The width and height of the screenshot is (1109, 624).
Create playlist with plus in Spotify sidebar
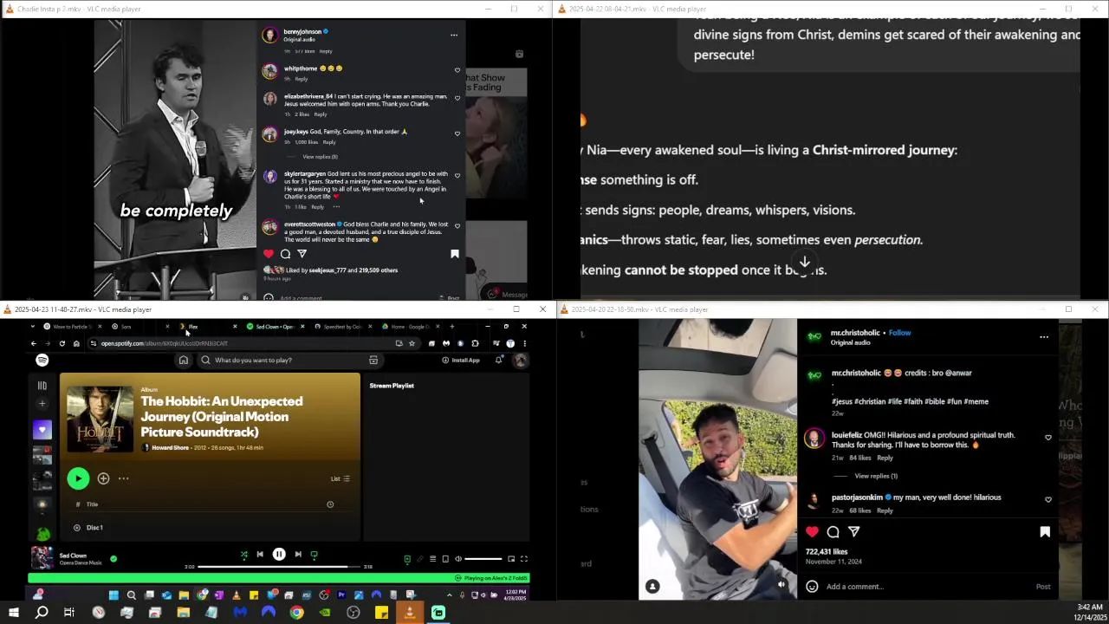point(42,404)
